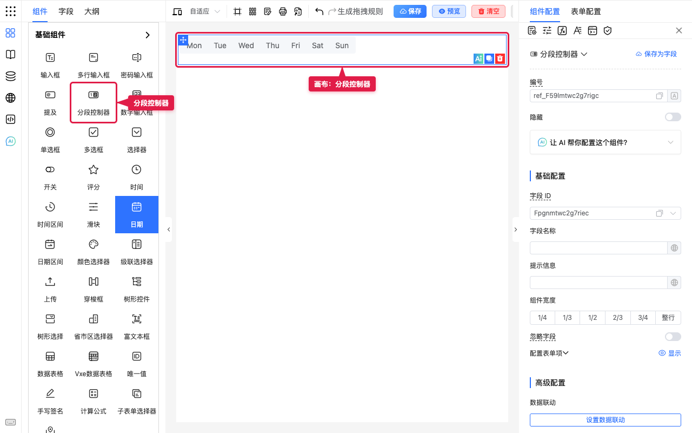Click the 颜色选择器 component

[x=94, y=252]
